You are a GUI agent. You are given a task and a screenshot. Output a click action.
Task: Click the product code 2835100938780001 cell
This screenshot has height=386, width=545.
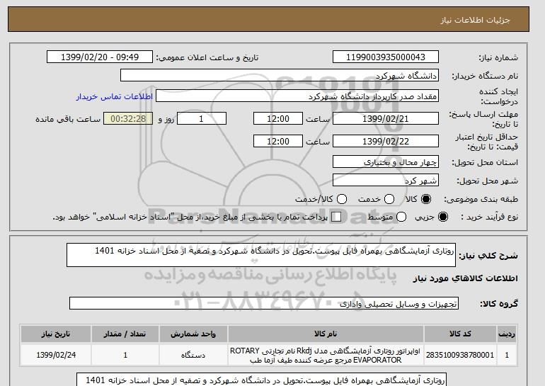tap(460, 355)
